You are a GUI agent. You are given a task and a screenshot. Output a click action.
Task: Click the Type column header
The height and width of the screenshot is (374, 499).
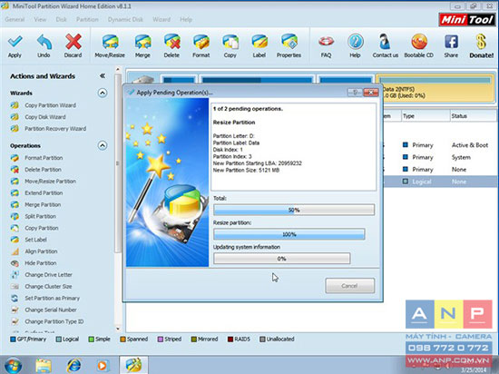[426, 116]
